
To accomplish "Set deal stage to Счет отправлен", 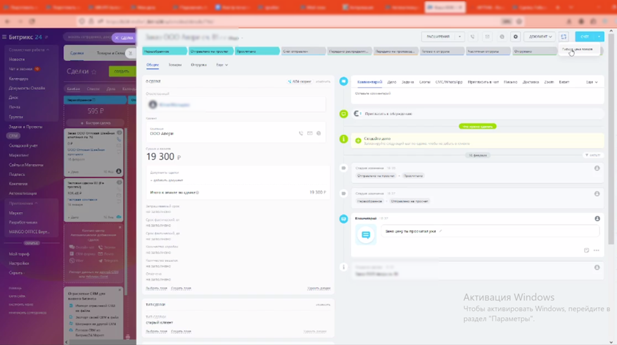I will [303, 51].
